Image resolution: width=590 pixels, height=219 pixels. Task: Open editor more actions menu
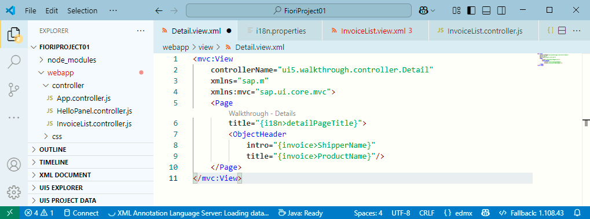coord(577,31)
